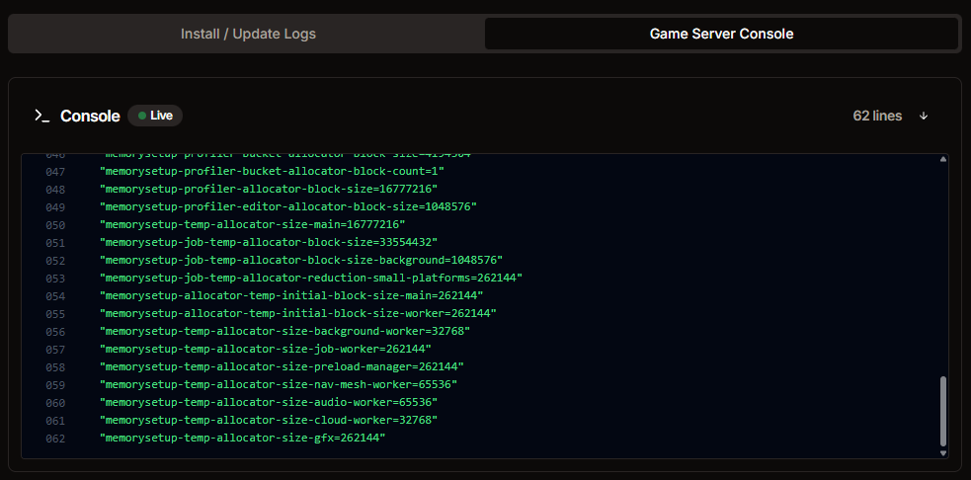Click the Console heading text

(90, 116)
